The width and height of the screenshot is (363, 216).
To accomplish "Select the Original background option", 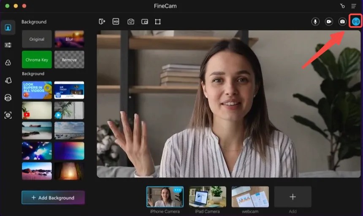I will 37,39.
